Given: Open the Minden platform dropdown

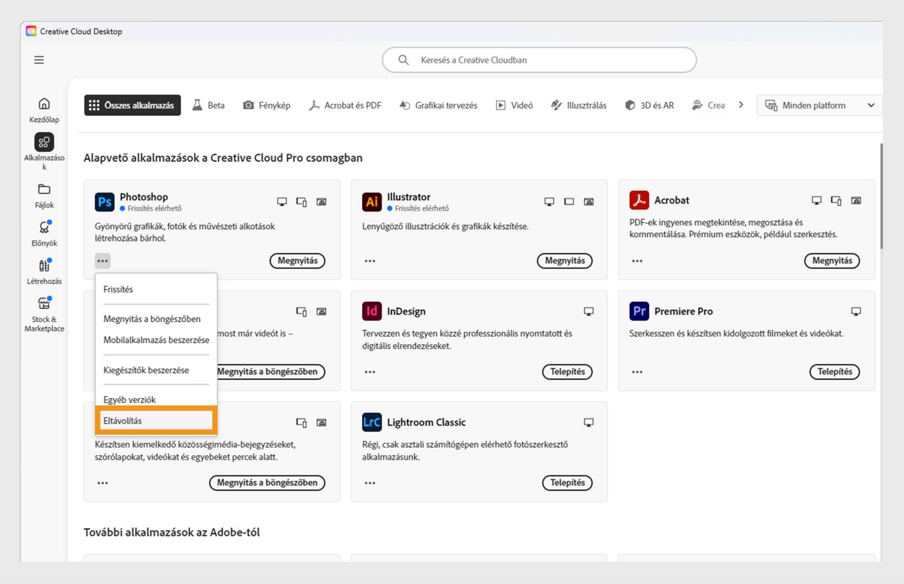Looking at the screenshot, I should click(819, 105).
